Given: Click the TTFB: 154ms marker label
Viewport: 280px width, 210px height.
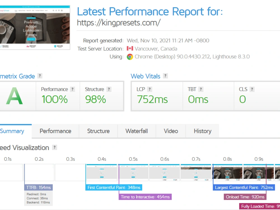Looking at the screenshot, I should (38, 188).
